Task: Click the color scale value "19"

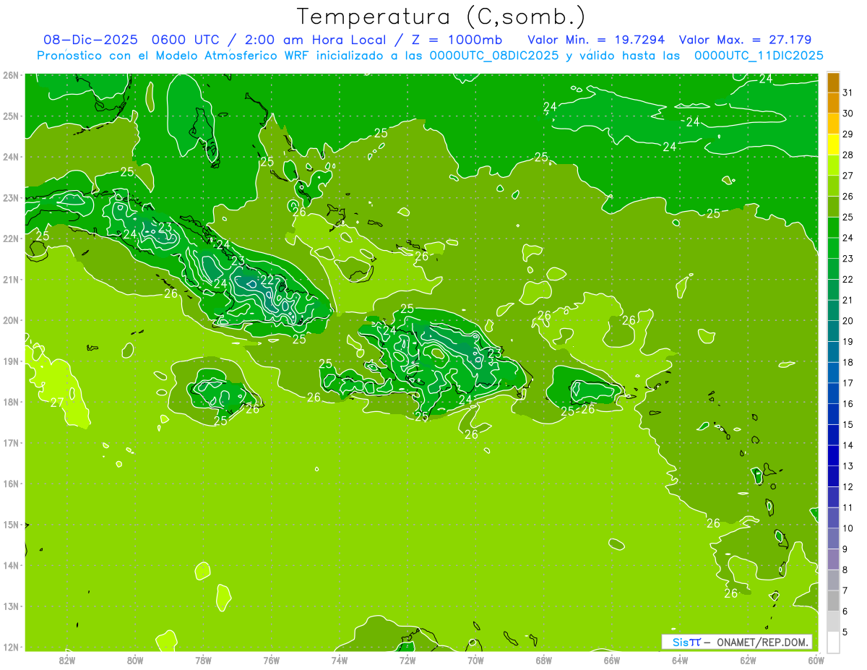Action: click(847, 341)
